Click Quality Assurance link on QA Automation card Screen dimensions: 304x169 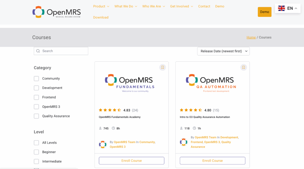[x=211, y=144]
